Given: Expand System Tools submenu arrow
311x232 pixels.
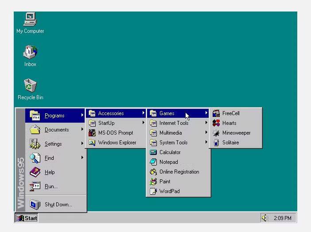Looking at the screenshot, I should (x=206, y=142).
